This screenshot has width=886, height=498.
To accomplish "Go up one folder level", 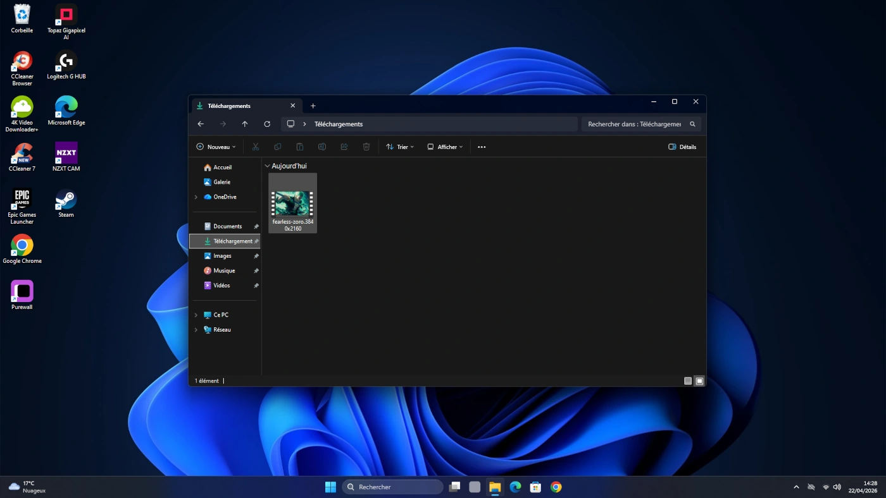I will coord(245,124).
